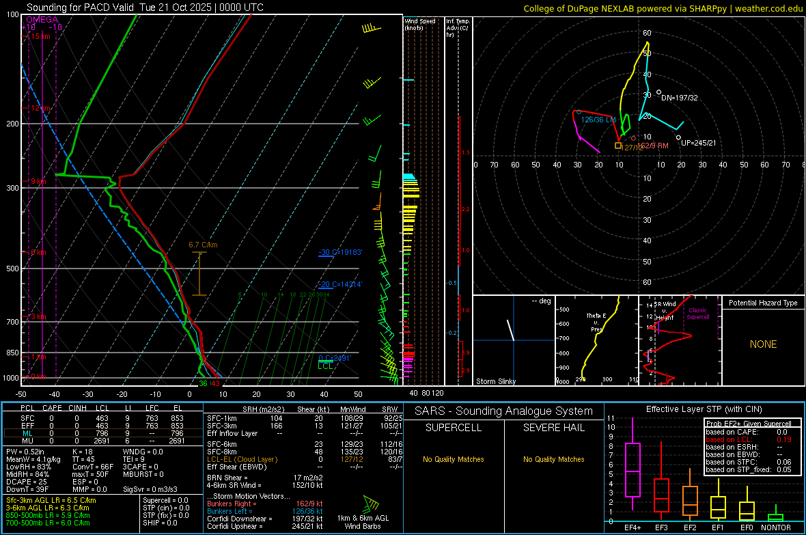Select the Corfidi Upshear = 245/21 kt entry
The width and height of the screenshot is (806, 535).
coord(265,526)
